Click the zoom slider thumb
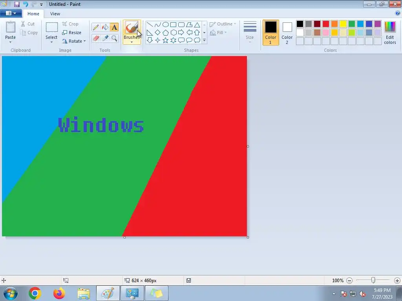The width and height of the screenshot is (402, 301). [x=373, y=281]
